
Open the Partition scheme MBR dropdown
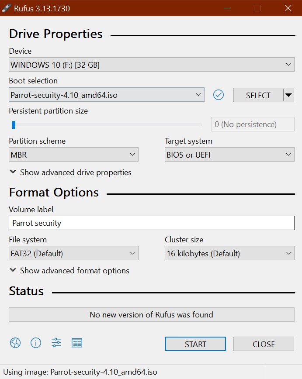[73, 155]
